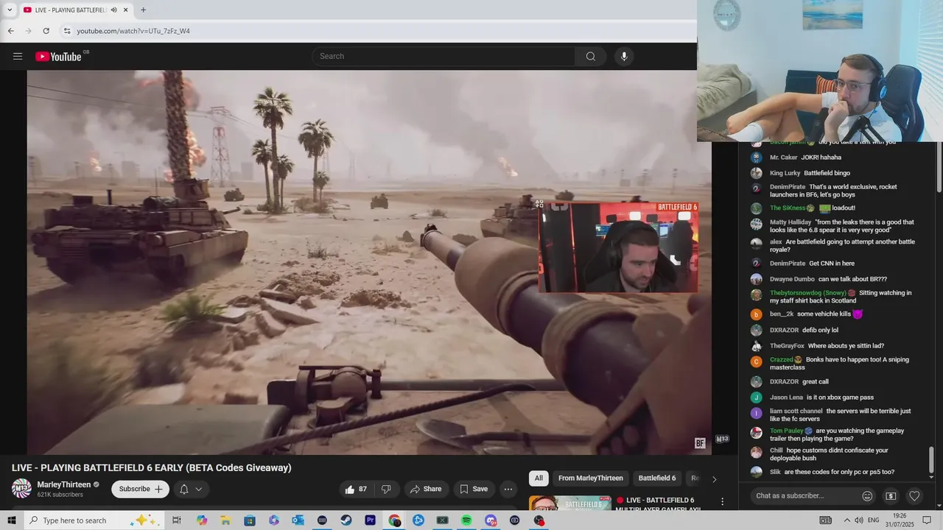Click the search magnifier button
Screen dimensions: 943x530
(590, 57)
